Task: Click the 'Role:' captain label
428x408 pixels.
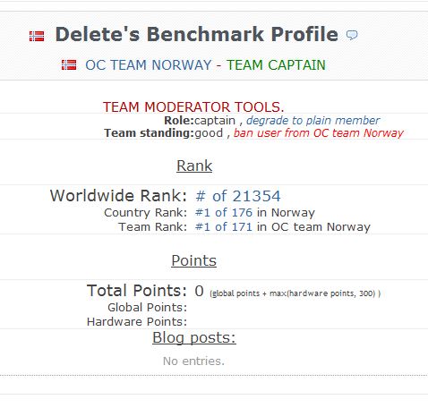Action: click(200, 121)
